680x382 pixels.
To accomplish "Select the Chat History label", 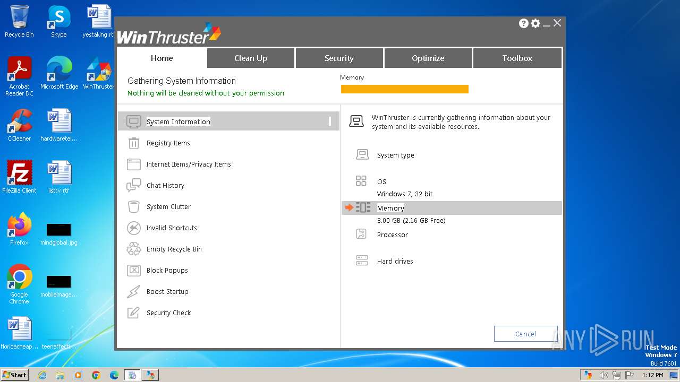I will (x=165, y=186).
